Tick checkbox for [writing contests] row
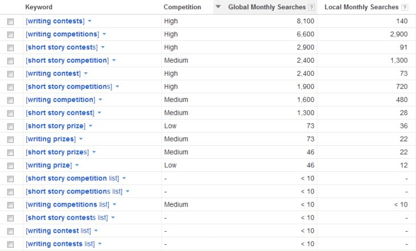The image size is (416, 251). tap(10, 22)
